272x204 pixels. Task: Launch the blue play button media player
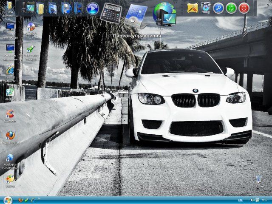point(93,8)
